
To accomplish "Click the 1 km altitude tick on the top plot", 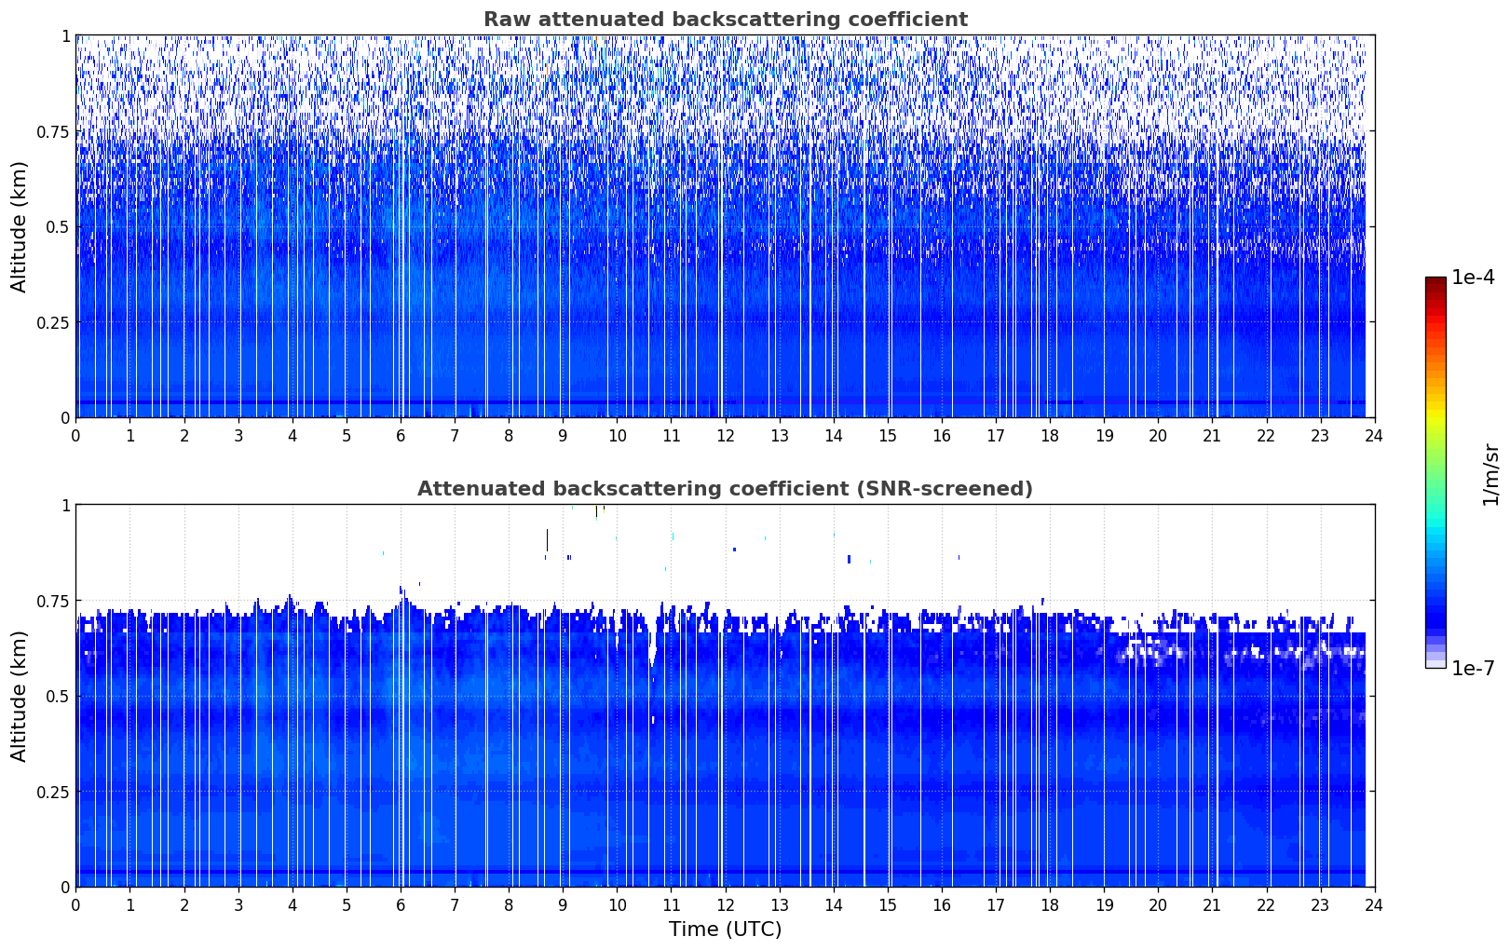I will click(65, 35).
